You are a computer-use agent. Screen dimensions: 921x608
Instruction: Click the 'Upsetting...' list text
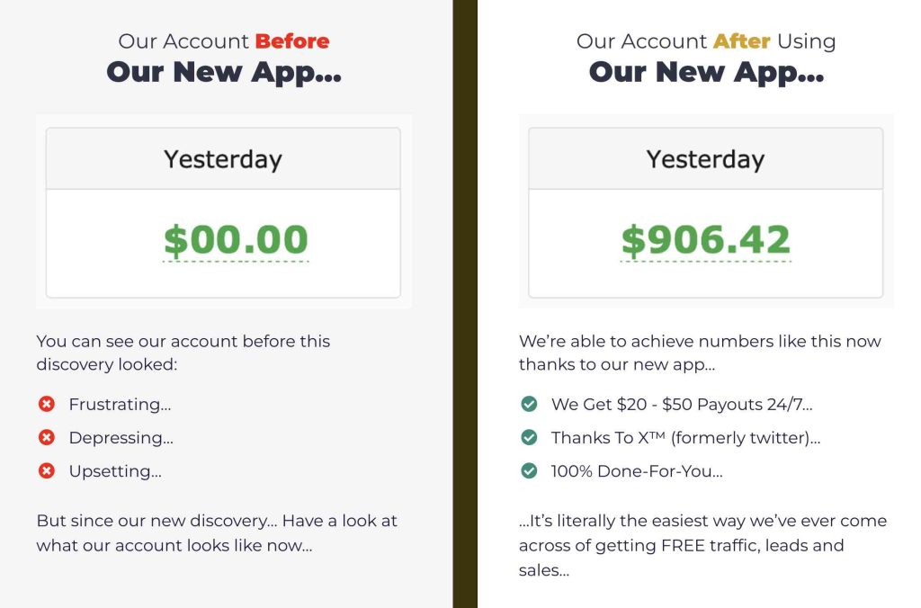tap(115, 471)
